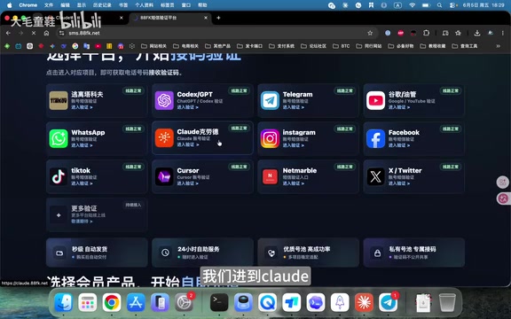Click the Netmarble card title text

(x=300, y=170)
